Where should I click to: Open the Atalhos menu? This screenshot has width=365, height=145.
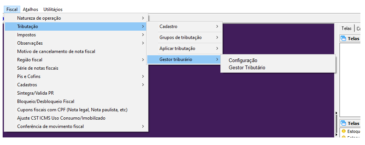tap(30, 9)
